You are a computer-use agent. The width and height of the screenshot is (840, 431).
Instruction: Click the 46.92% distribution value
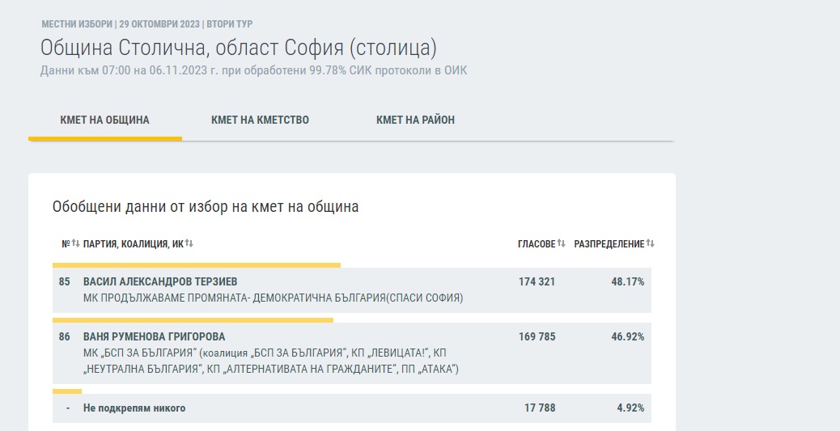[627, 336]
